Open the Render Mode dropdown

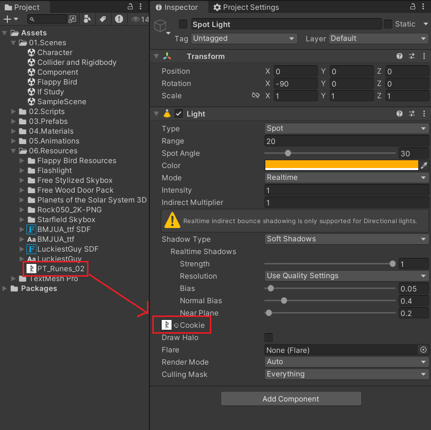pos(346,362)
